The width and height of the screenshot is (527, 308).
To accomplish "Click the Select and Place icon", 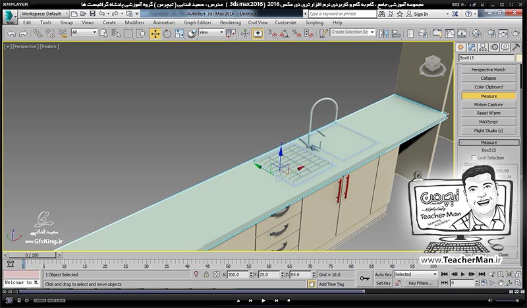I will (192, 34).
